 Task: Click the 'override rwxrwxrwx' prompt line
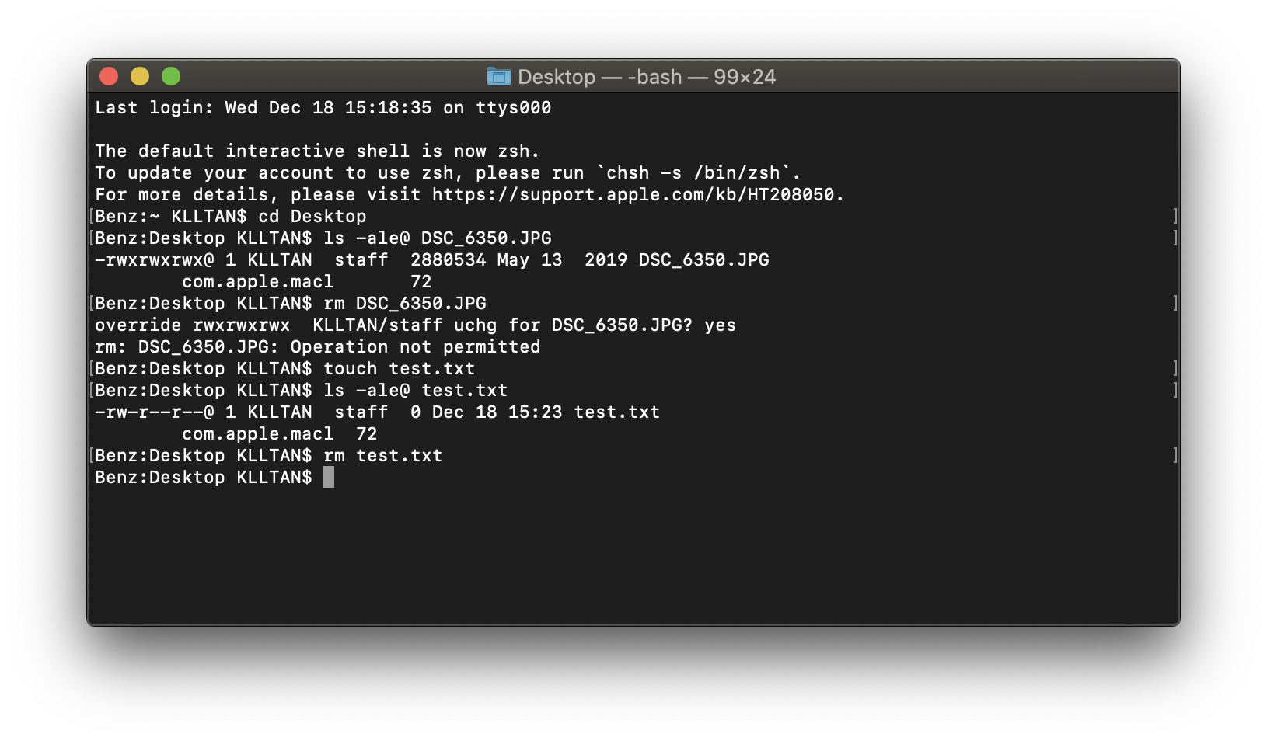pos(192,325)
